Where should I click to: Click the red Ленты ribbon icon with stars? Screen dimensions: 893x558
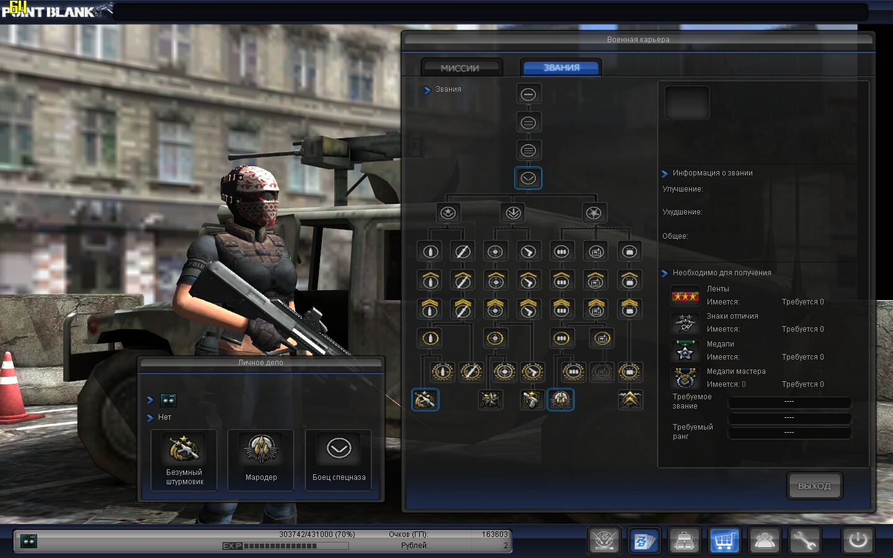(685, 296)
